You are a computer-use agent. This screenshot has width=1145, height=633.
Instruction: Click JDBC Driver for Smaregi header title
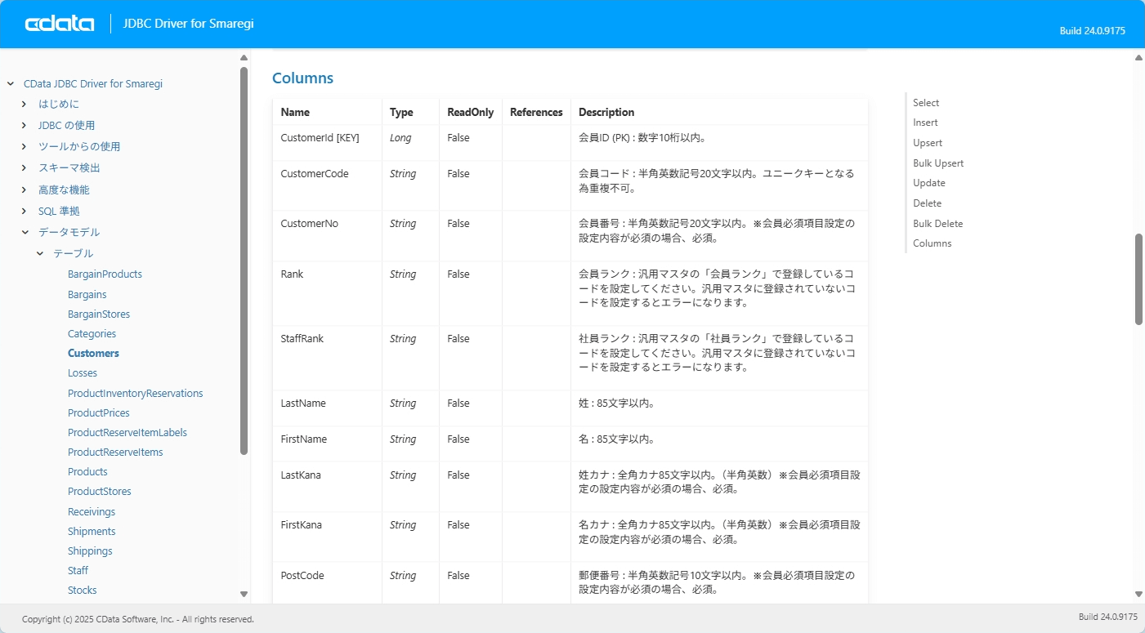188,24
